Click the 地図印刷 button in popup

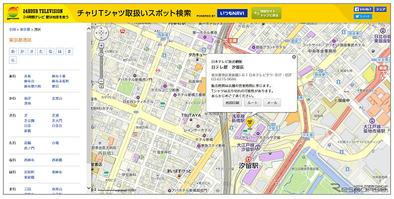[x=232, y=103]
